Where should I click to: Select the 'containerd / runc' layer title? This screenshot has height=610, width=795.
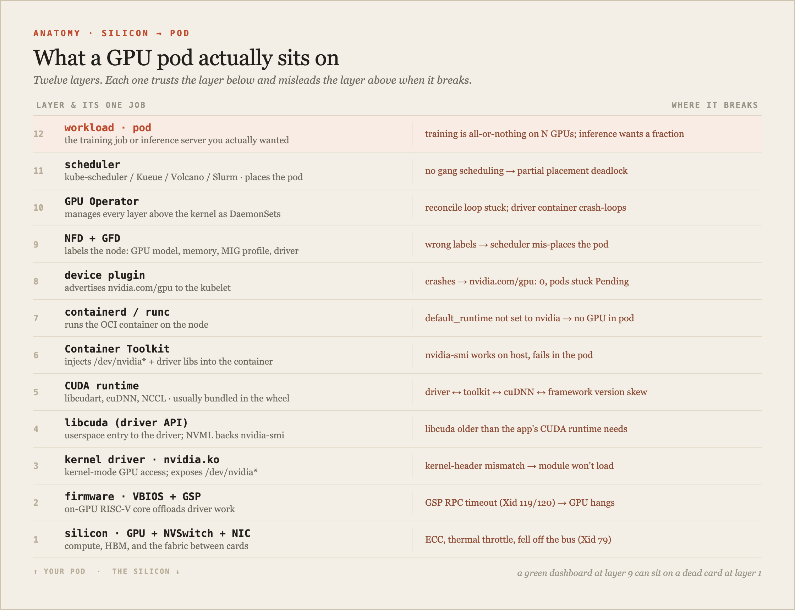117,312
